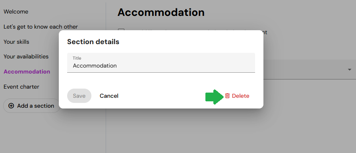Select the purple Accommodation sidebar item
Screen dimensions: 356x153
pos(27,72)
